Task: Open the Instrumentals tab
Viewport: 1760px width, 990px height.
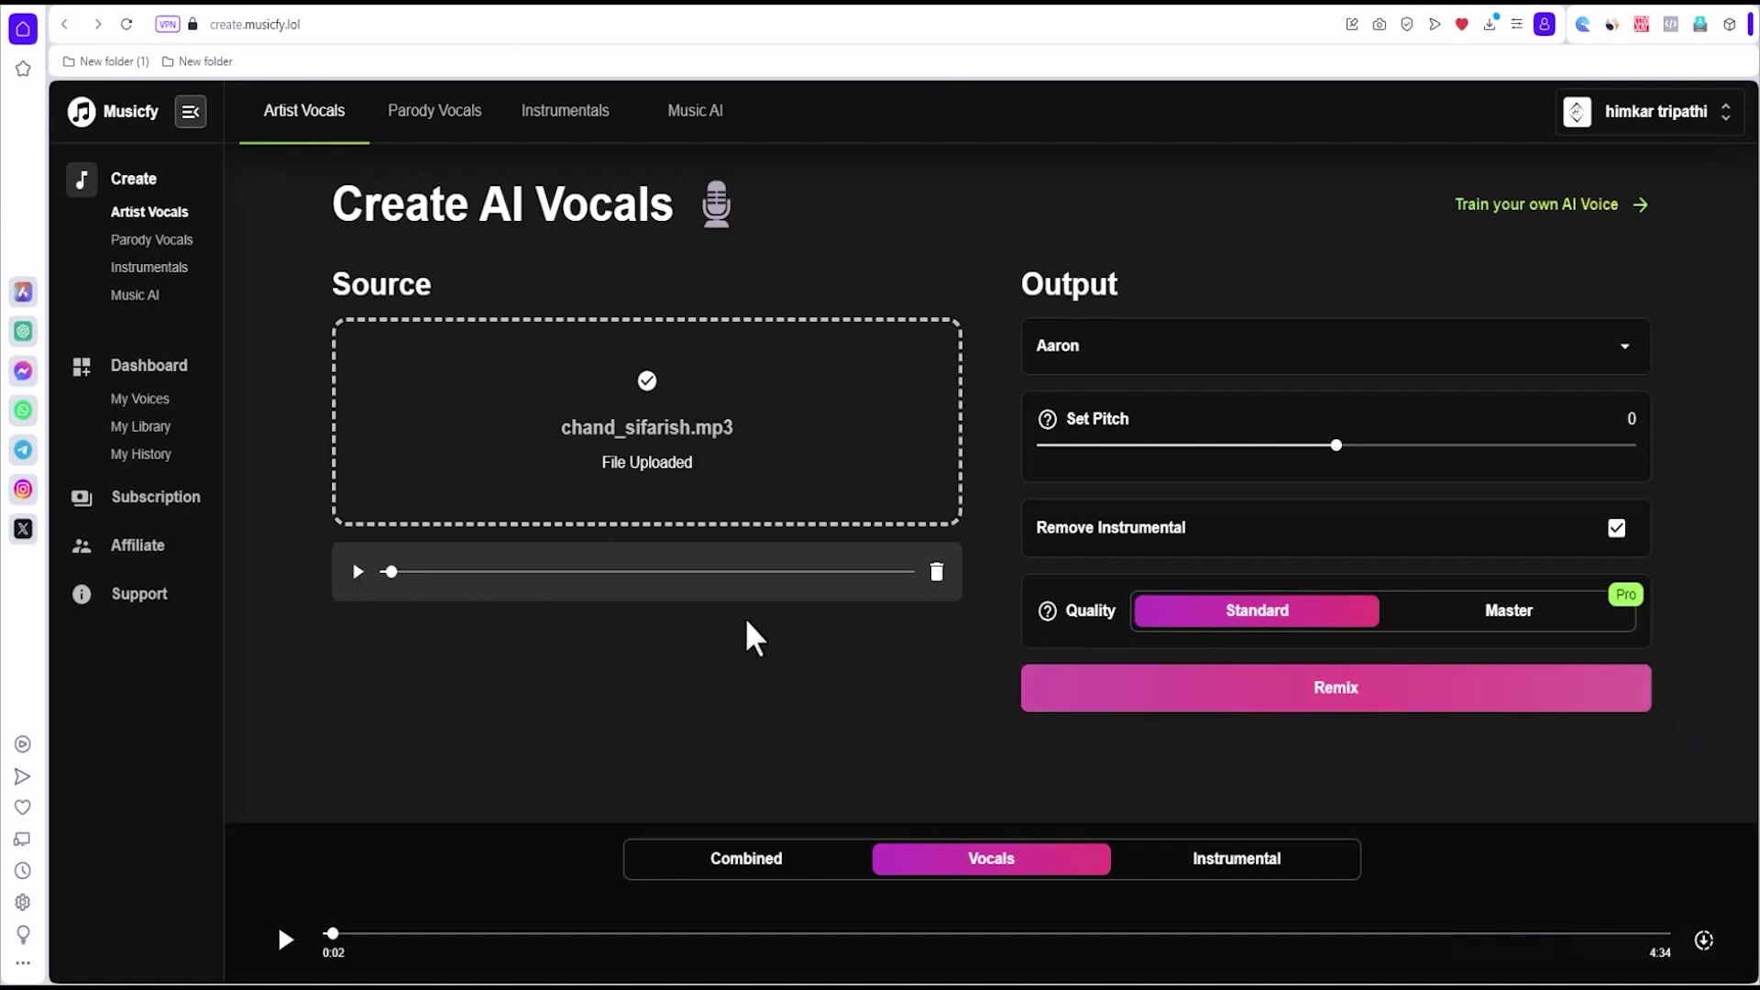Action: pyautogui.click(x=565, y=111)
